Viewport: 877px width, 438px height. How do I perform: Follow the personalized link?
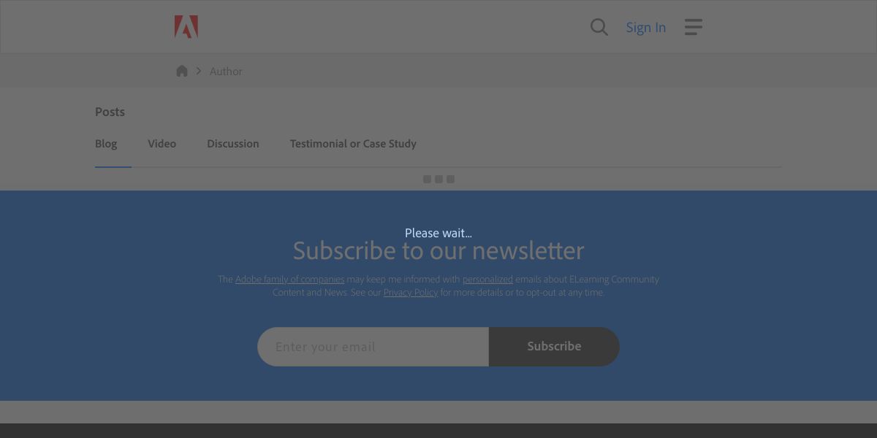pos(487,279)
